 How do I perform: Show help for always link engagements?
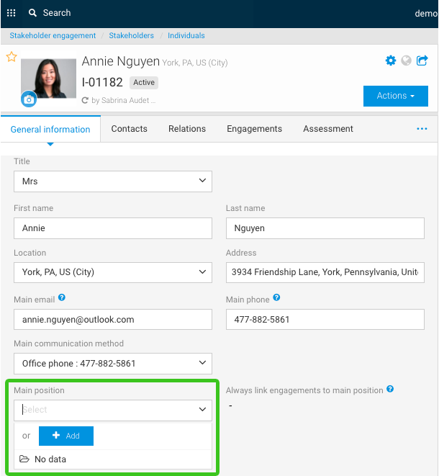coord(390,390)
